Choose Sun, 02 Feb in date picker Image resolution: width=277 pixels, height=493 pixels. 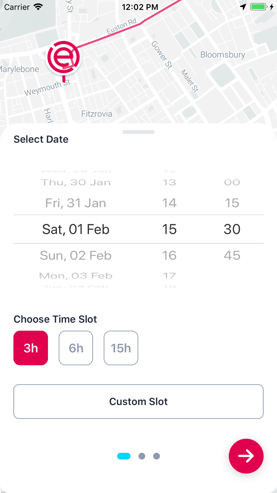point(76,255)
